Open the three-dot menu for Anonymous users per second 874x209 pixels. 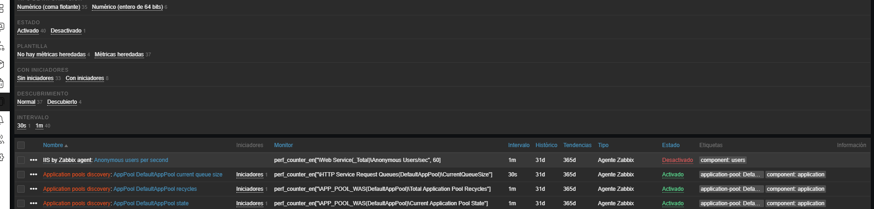[33, 160]
